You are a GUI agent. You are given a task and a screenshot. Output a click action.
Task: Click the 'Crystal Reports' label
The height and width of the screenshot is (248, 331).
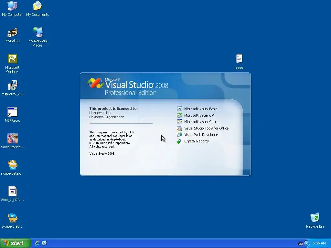tap(196, 141)
